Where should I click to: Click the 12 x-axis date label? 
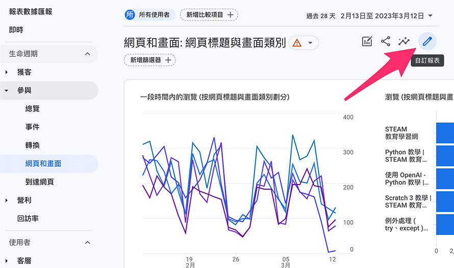(x=333, y=259)
